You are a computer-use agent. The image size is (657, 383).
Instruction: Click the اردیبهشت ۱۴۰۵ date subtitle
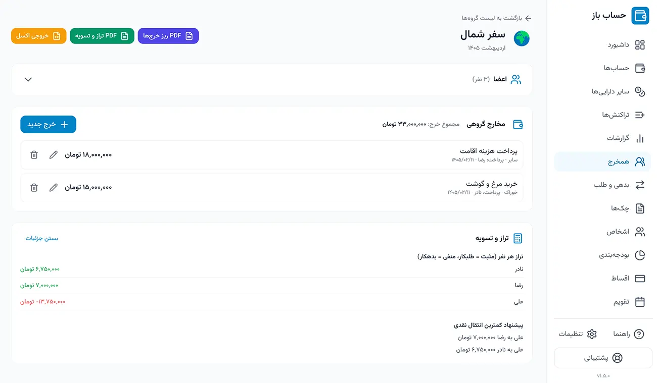click(x=486, y=48)
